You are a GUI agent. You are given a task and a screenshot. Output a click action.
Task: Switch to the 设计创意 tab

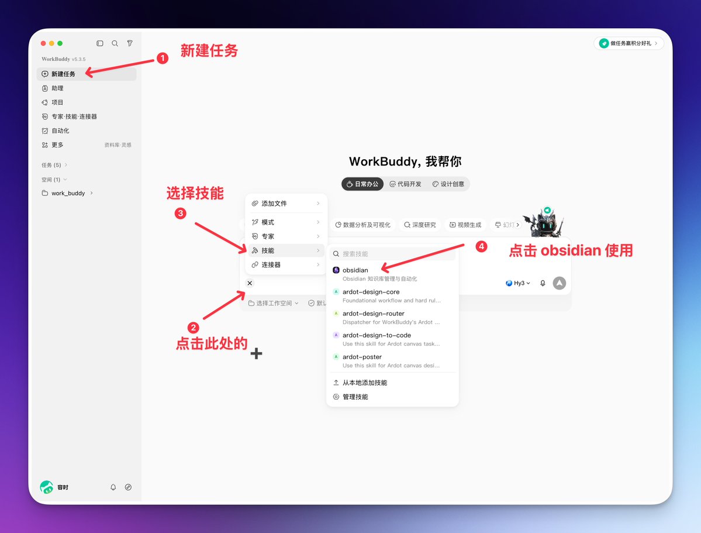coord(448,184)
